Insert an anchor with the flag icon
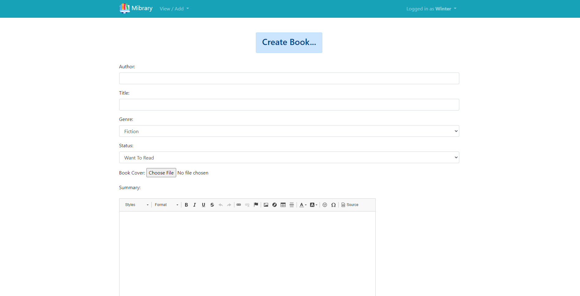Viewport: 580px width, 296px height. [256, 205]
